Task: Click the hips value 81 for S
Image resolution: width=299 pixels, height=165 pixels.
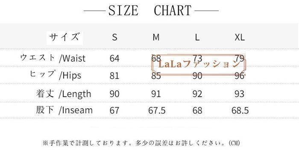Action: pos(114,76)
